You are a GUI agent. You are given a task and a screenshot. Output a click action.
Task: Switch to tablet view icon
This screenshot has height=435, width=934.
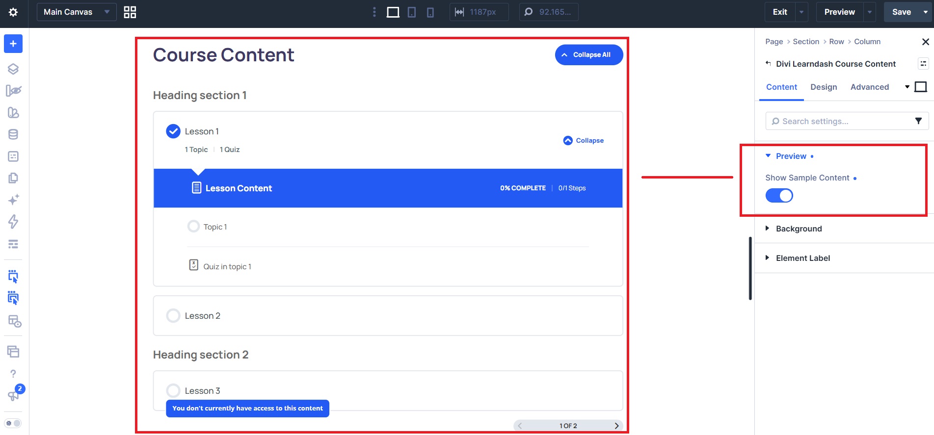pyautogui.click(x=412, y=12)
